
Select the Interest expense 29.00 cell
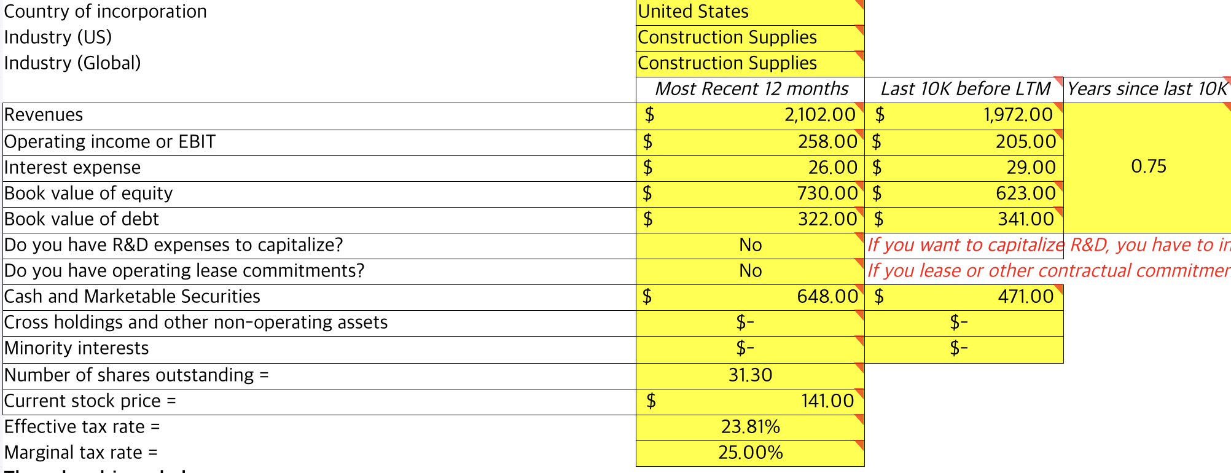point(964,168)
